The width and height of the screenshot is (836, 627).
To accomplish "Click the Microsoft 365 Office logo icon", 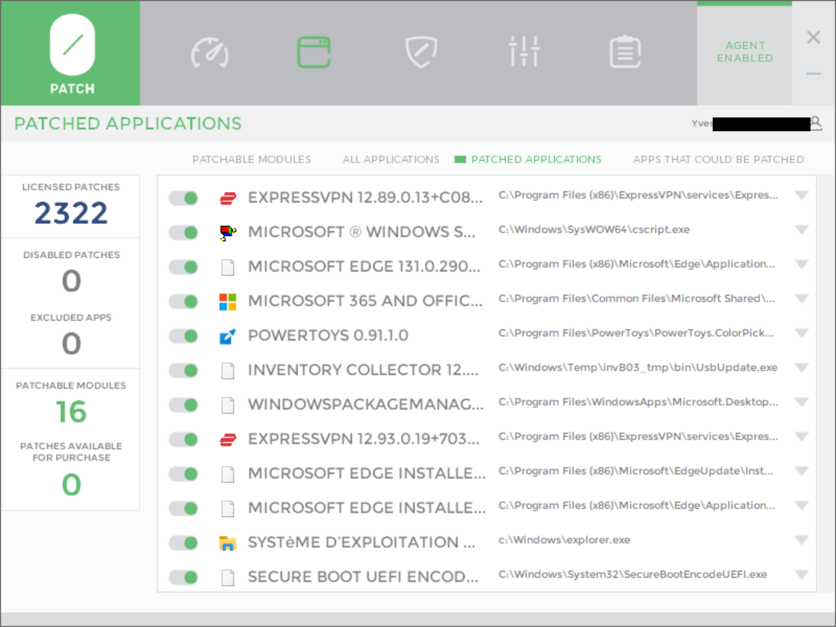I will [228, 301].
